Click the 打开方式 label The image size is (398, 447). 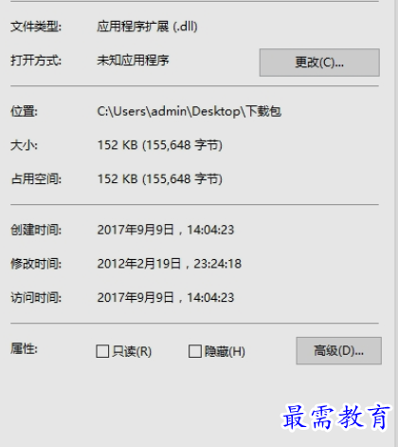(36, 60)
